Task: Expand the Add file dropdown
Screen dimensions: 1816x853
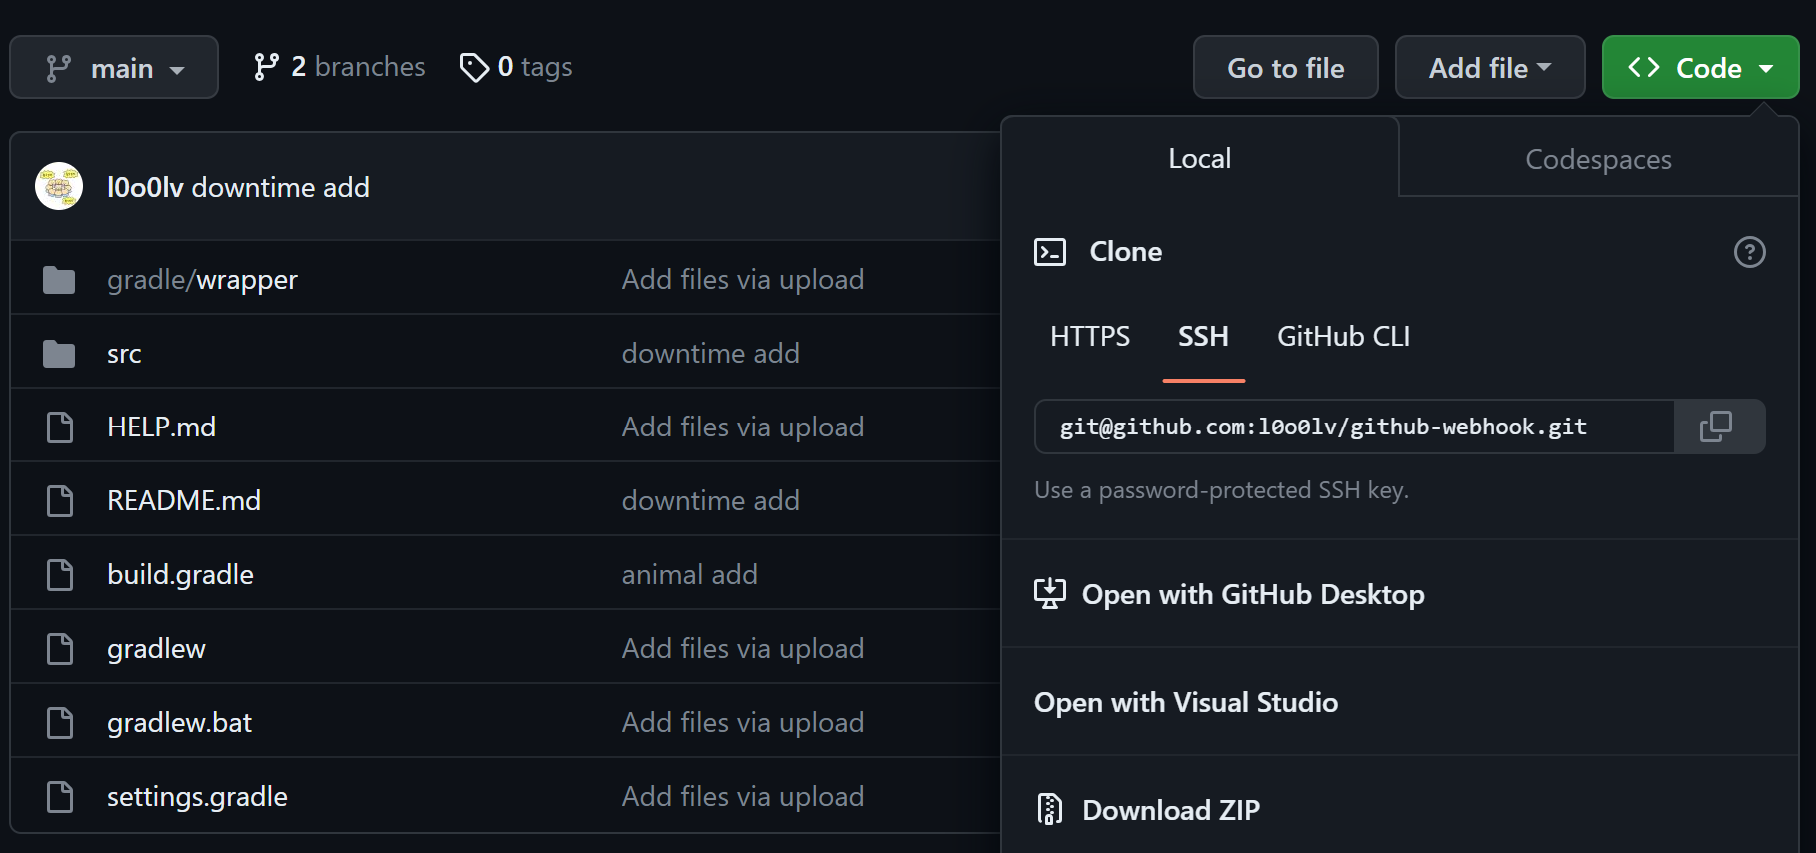Action: point(1490,67)
